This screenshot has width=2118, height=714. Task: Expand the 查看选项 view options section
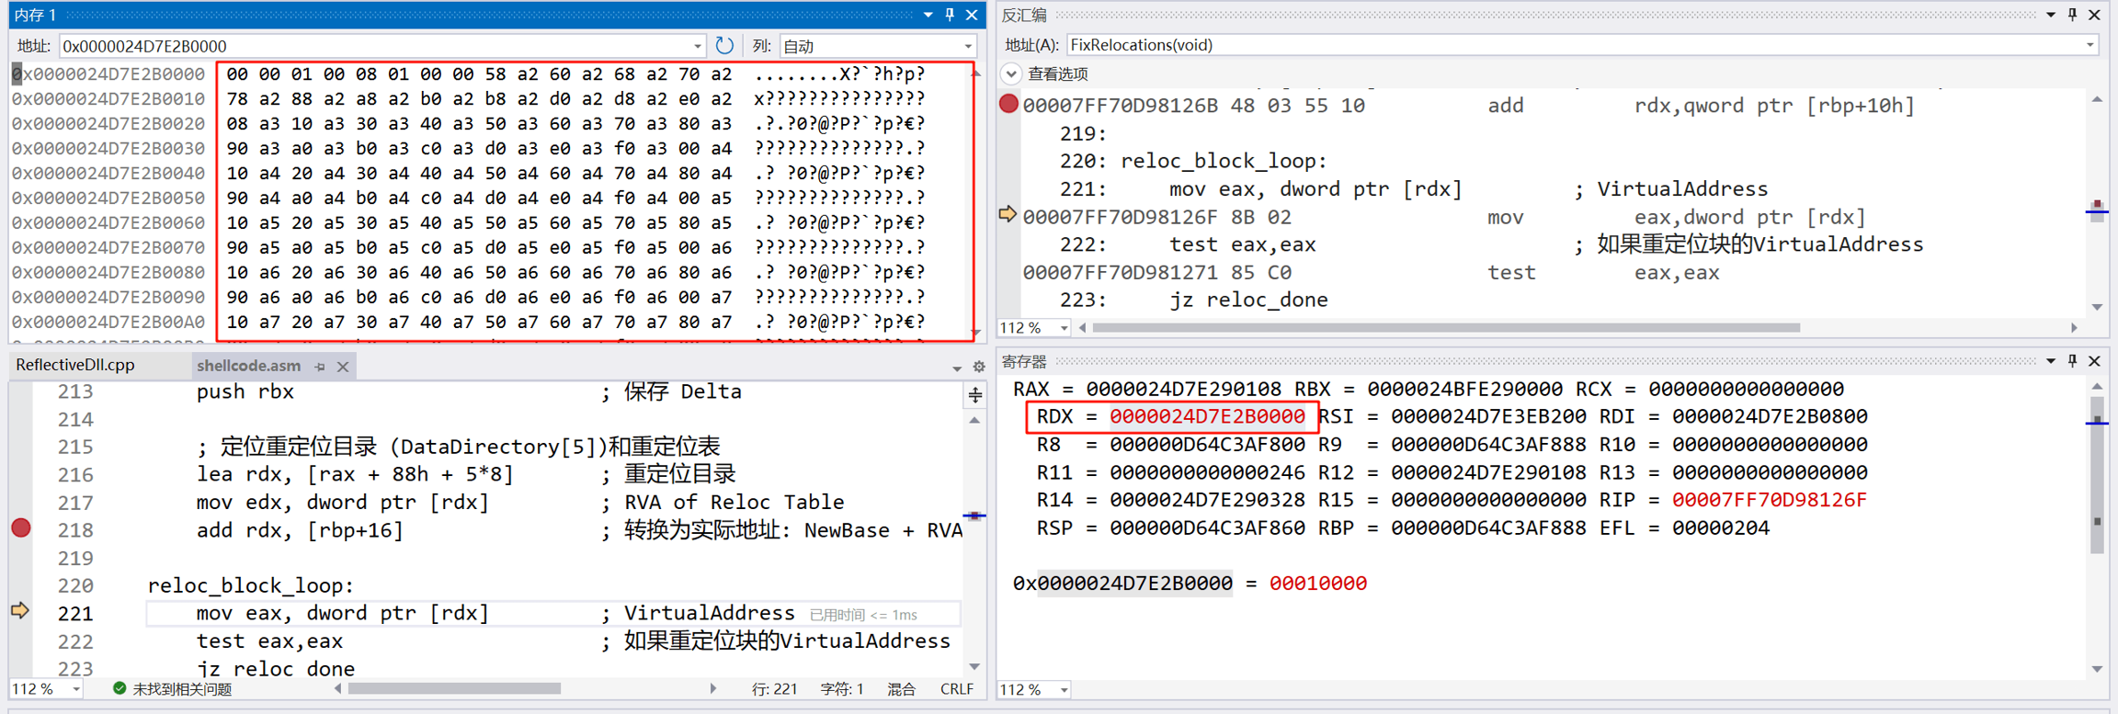click(x=1011, y=74)
